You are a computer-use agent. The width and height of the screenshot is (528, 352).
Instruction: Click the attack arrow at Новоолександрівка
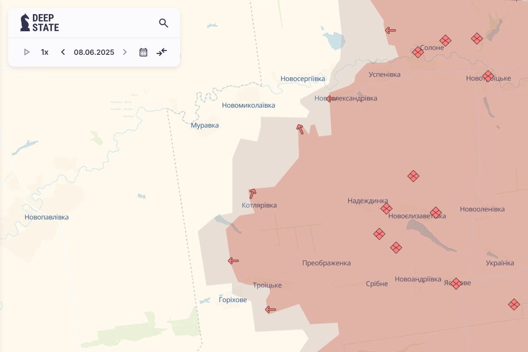pos(332,99)
